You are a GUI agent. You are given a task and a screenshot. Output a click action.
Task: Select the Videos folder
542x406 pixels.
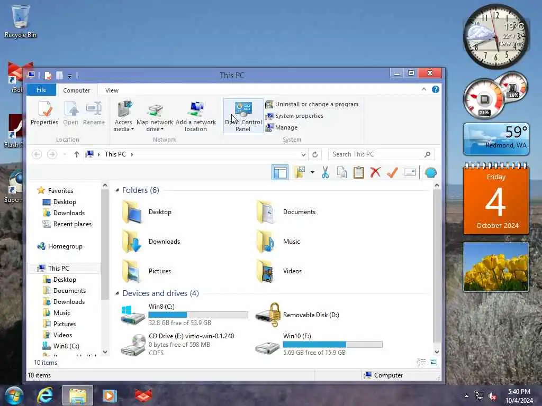279,271
